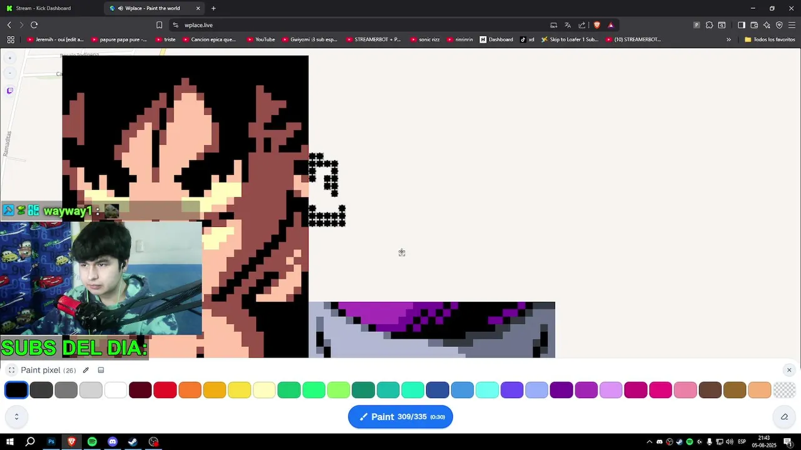Open the clock showing 21:43
The height and width of the screenshot is (450, 801).
coord(763,442)
